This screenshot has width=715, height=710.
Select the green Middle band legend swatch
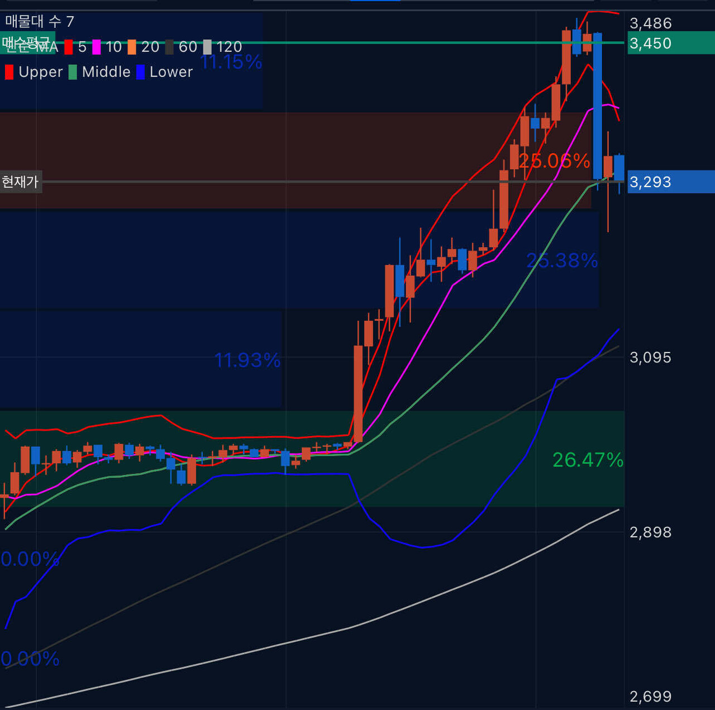click(x=73, y=72)
